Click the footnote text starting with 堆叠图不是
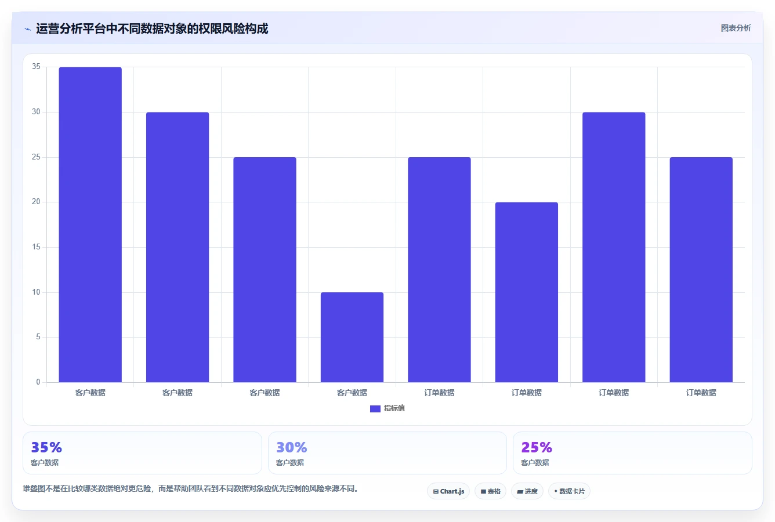Screen dimensions: 775x522 pyautogui.click(x=190, y=489)
